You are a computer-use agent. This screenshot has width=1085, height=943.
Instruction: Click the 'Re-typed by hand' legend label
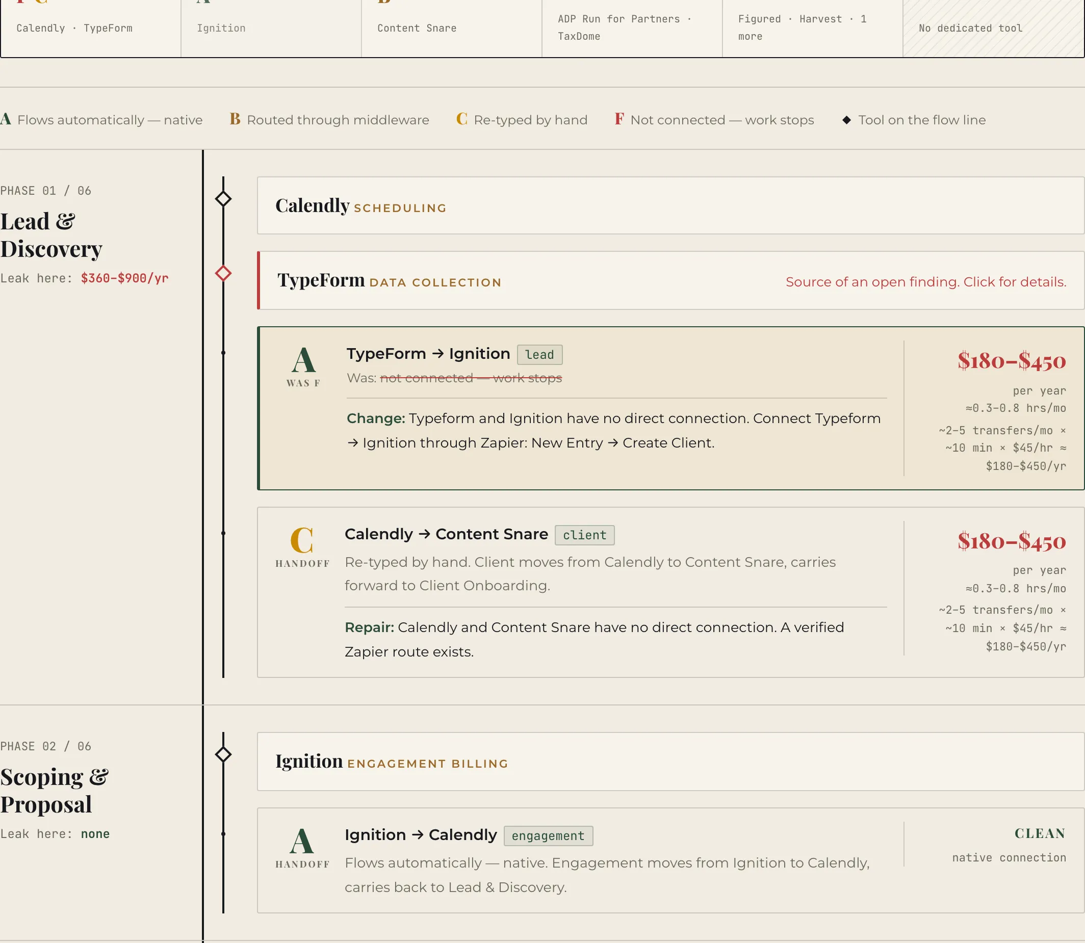point(531,120)
